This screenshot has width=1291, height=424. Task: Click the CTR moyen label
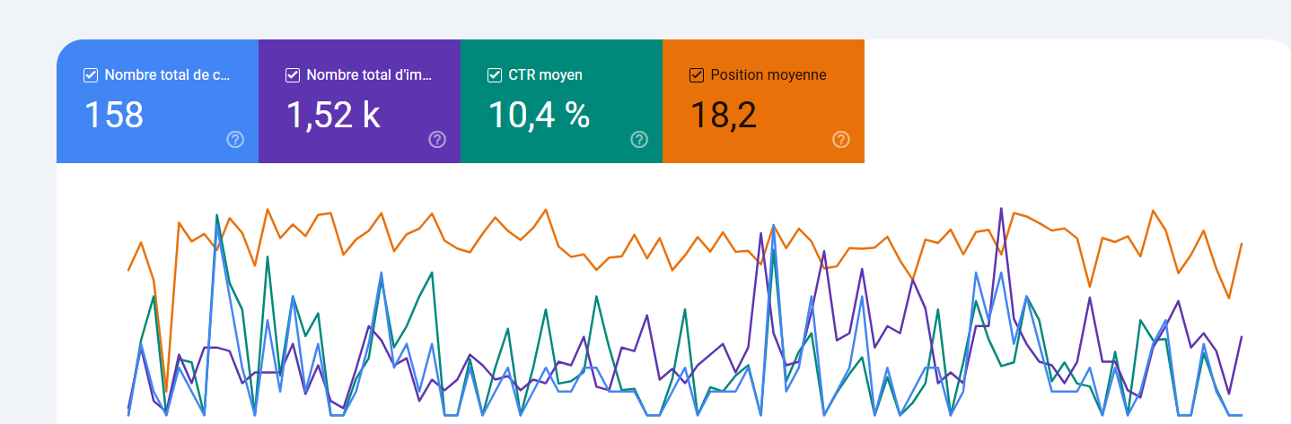pos(545,75)
